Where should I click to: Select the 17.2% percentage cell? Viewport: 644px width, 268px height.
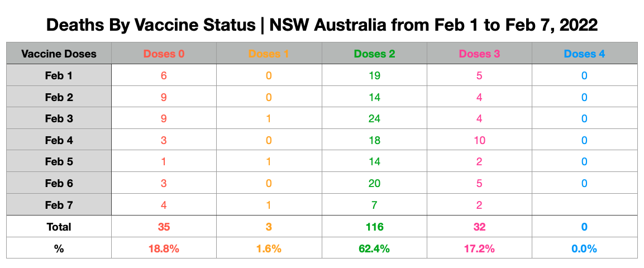[x=479, y=248]
